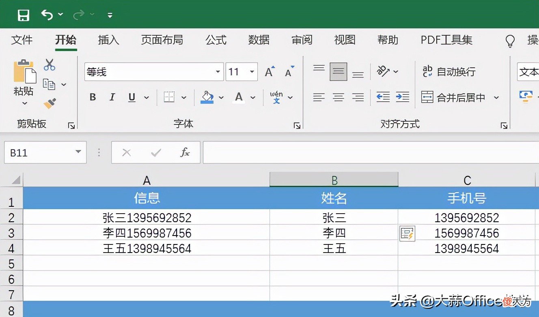Toggle Align Left horizontal alignment
The image size is (539, 317).
click(319, 97)
